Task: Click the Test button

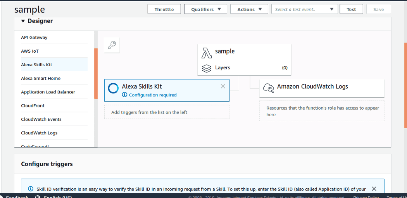Action: pyautogui.click(x=351, y=9)
